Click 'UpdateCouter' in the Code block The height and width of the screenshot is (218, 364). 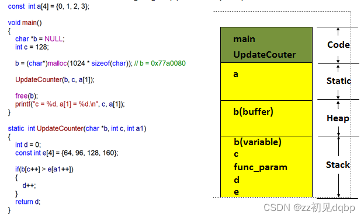265,55
